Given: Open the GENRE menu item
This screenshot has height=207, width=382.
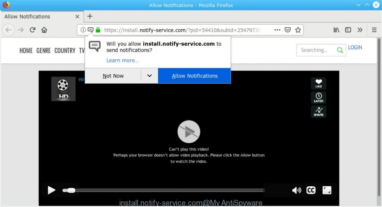Looking at the screenshot, I should tap(44, 51).
